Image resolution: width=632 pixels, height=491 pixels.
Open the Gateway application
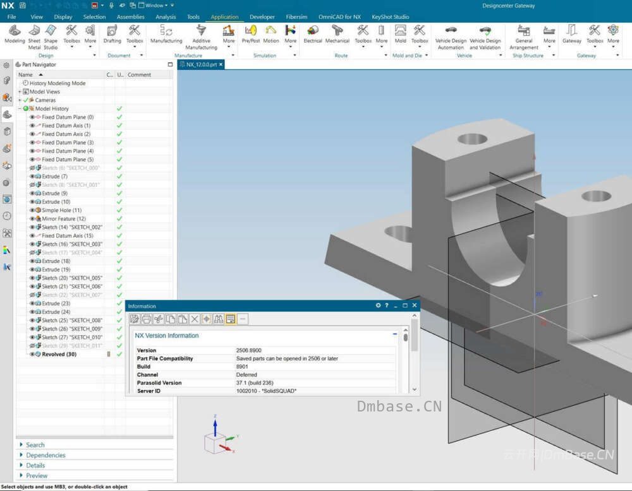pos(571,34)
